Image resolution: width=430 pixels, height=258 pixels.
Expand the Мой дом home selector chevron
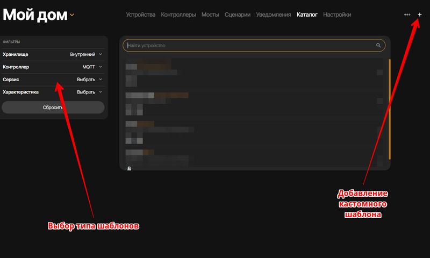[x=72, y=15]
